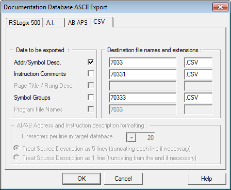Edit the .CSV extension for Instruction Comments
The height and width of the screenshot is (190, 231).
(198, 74)
